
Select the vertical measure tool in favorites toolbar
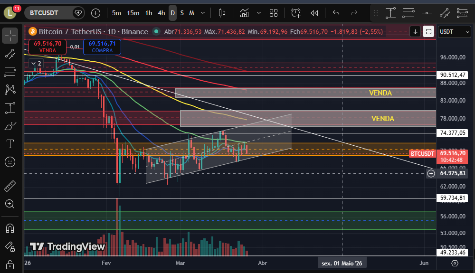pos(391,13)
